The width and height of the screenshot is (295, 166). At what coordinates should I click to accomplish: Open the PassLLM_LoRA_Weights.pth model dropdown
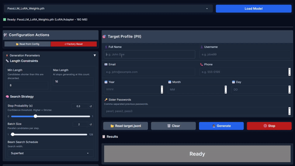108,8
